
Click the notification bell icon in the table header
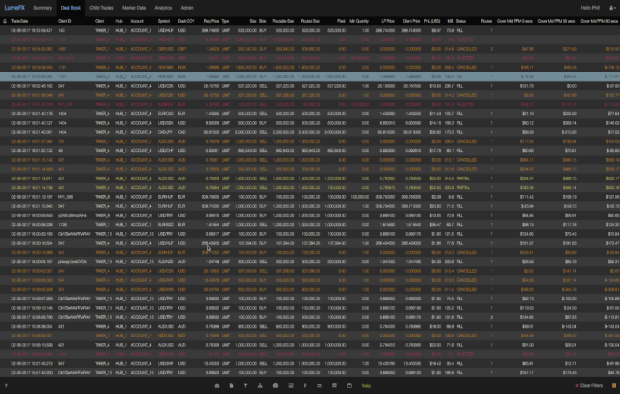(5, 21)
